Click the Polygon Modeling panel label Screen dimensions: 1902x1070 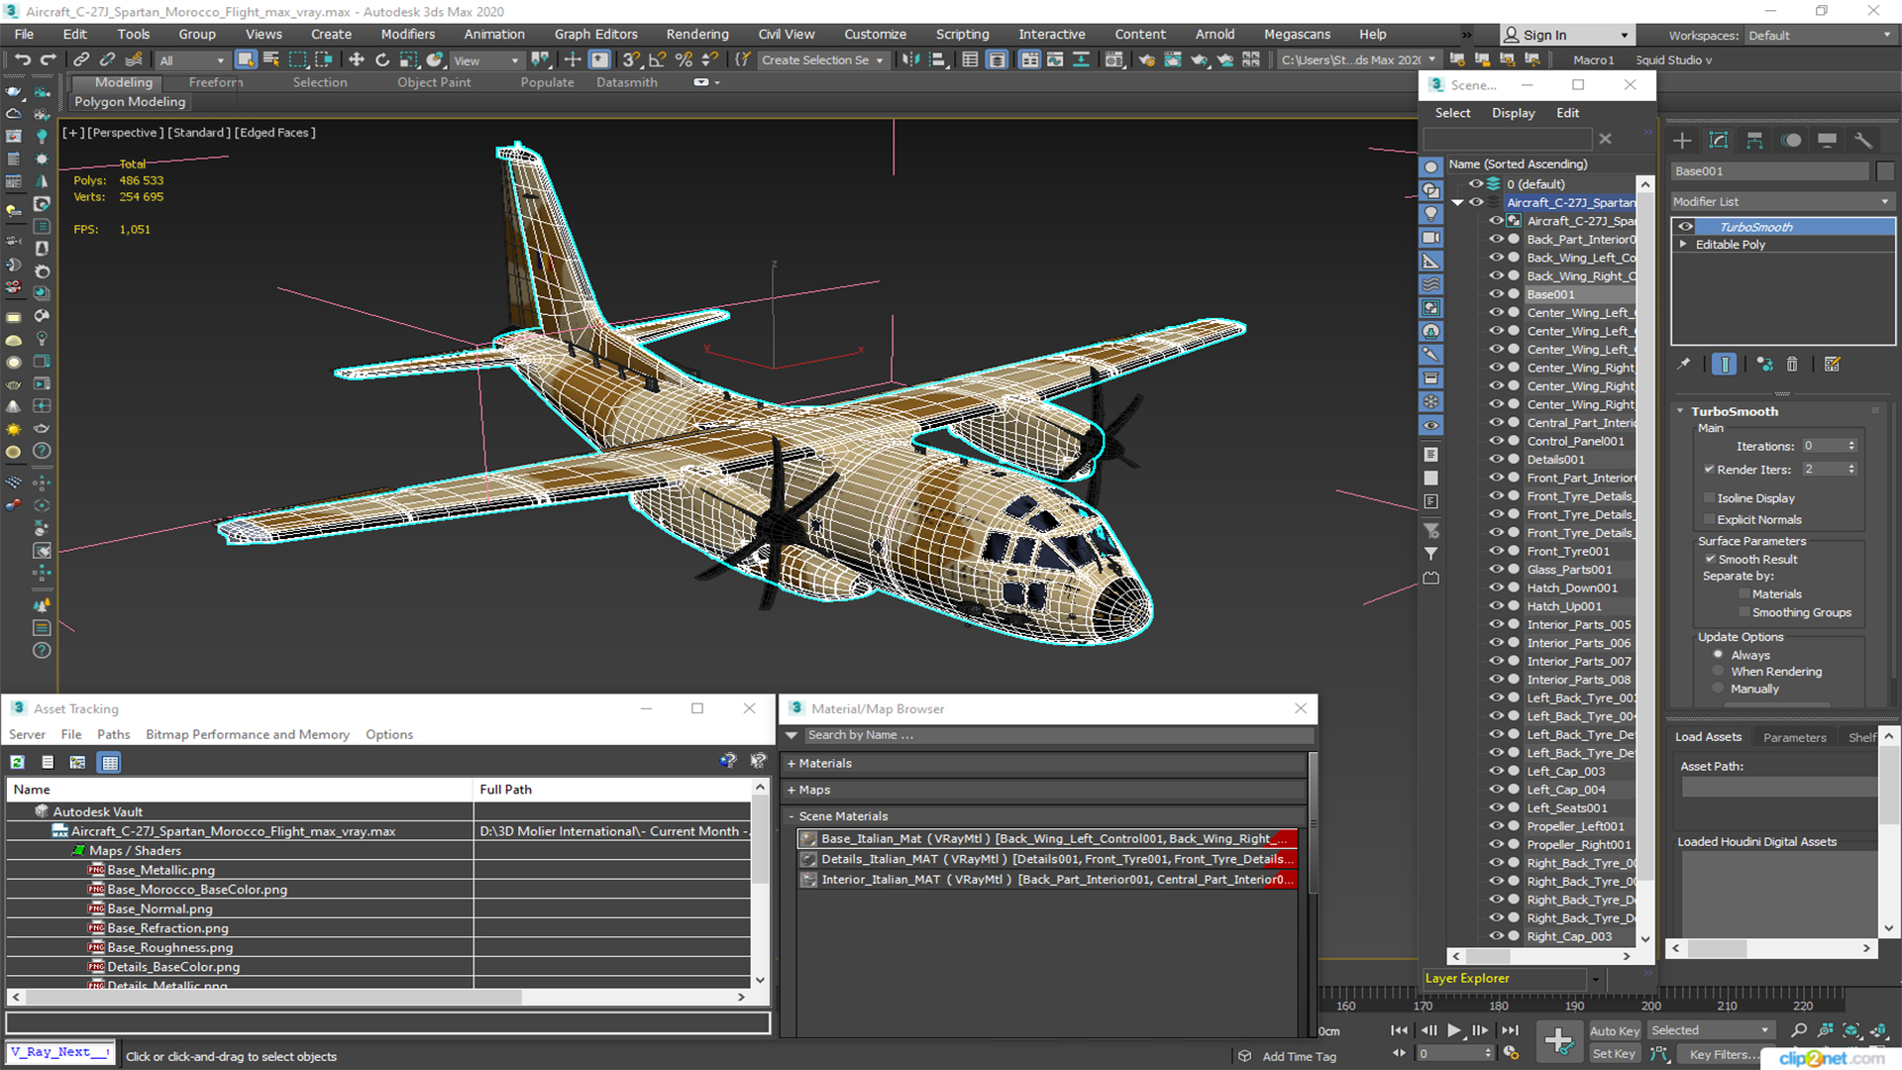pyautogui.click(x=130, y=102)
